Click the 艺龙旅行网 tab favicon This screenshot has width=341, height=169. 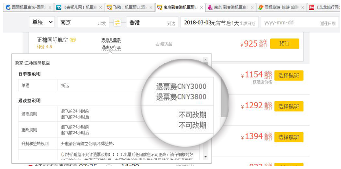pos(312,8)
